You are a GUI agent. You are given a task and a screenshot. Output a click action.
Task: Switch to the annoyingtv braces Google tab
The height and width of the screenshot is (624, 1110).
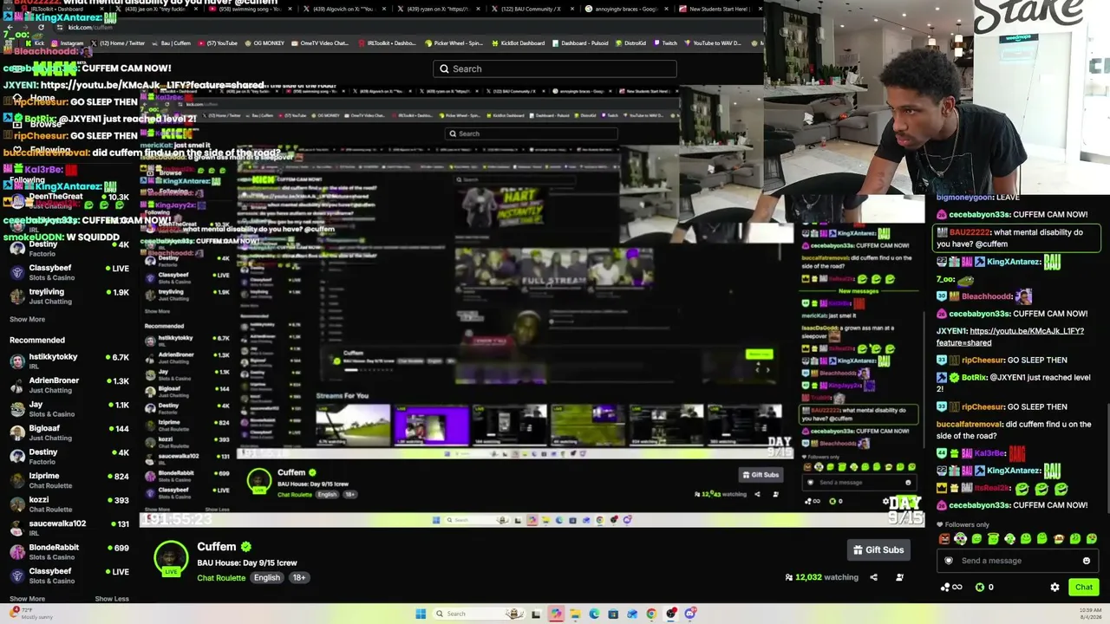pos(624,9)
